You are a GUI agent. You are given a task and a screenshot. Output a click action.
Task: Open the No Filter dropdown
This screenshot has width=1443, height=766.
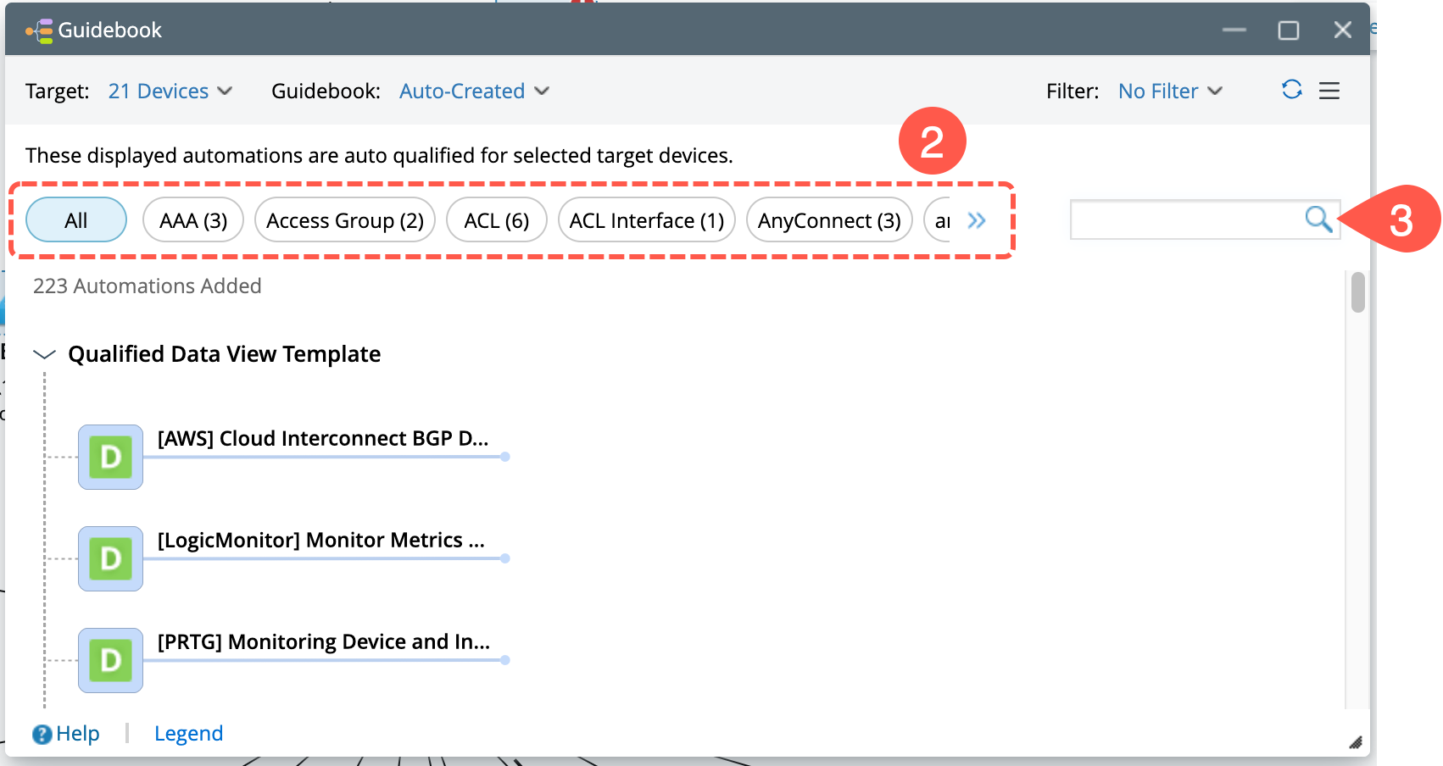pyautogui.click(x=1170, y=91)
